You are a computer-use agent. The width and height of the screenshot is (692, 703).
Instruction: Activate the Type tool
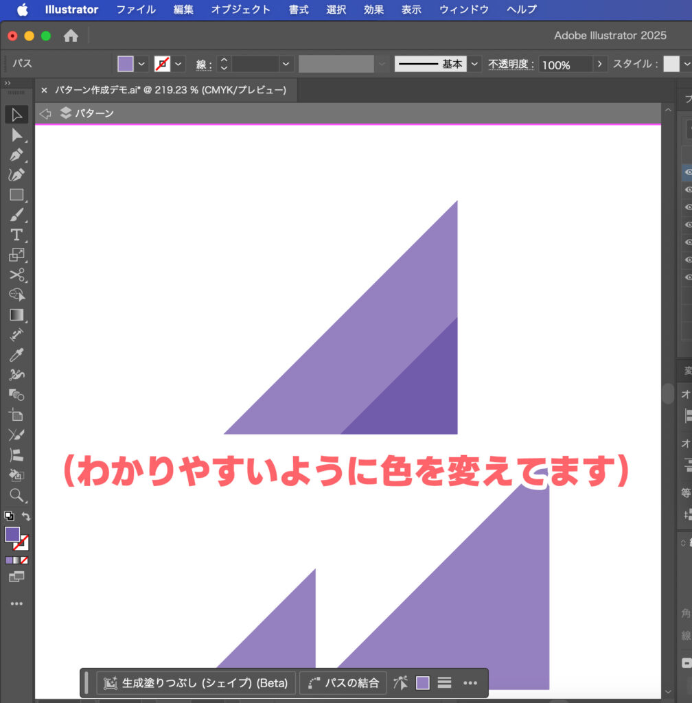[16, 235]
